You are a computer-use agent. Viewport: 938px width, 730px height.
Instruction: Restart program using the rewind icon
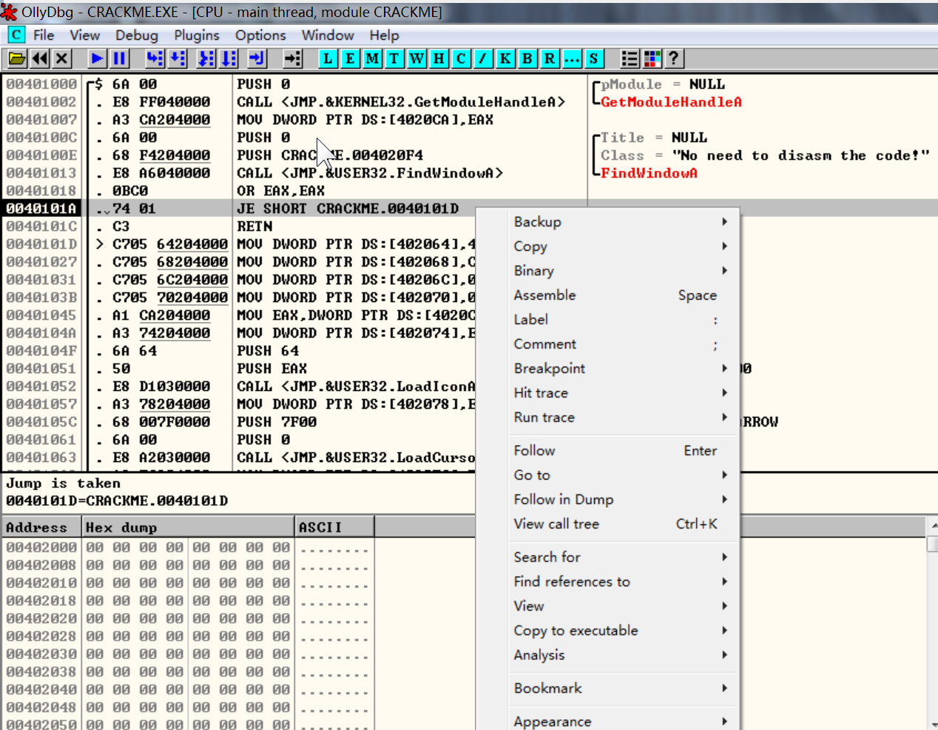click(x=40, y=58)
